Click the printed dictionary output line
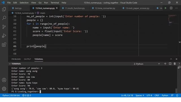 pyautogui.click(x=45, y=89)
